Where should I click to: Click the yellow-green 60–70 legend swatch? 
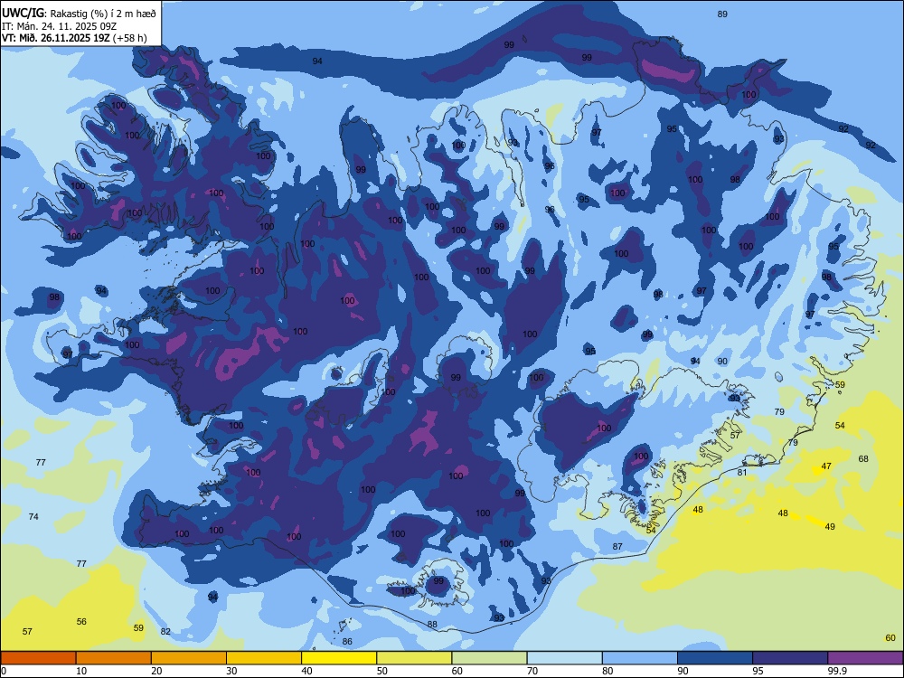(489, 658)
